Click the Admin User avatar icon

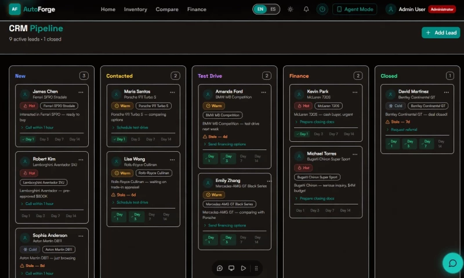(390, 9)
